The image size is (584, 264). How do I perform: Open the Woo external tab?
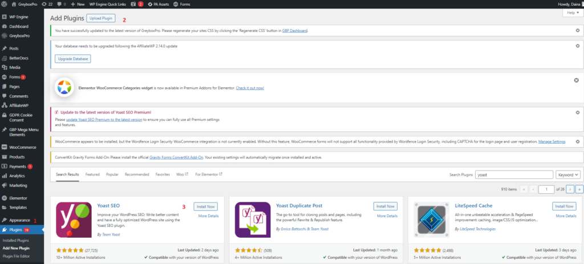(x=182, y=174)
